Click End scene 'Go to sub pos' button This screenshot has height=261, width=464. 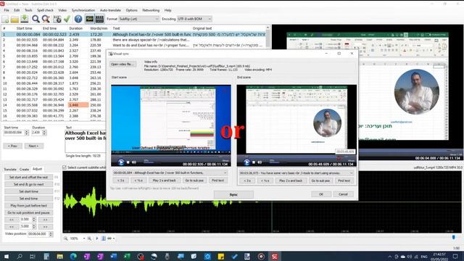[320, 181]
